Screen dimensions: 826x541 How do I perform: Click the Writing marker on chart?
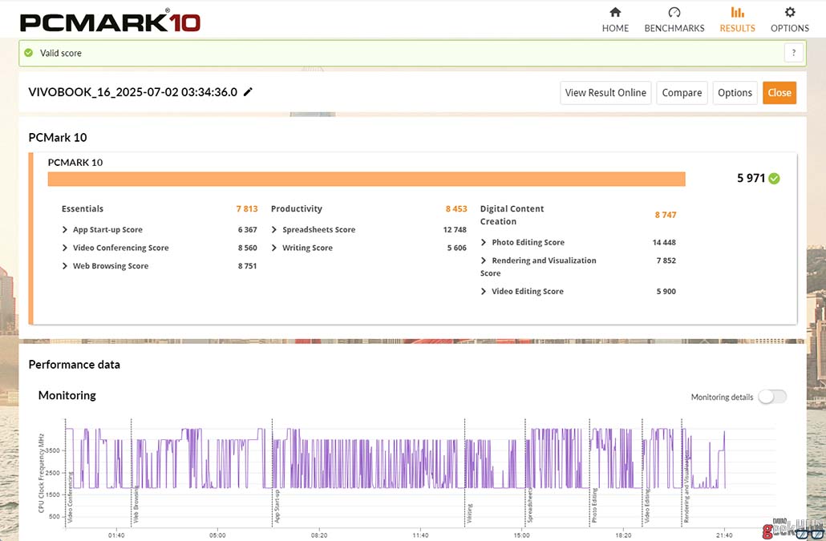click(x=469, y=514)
